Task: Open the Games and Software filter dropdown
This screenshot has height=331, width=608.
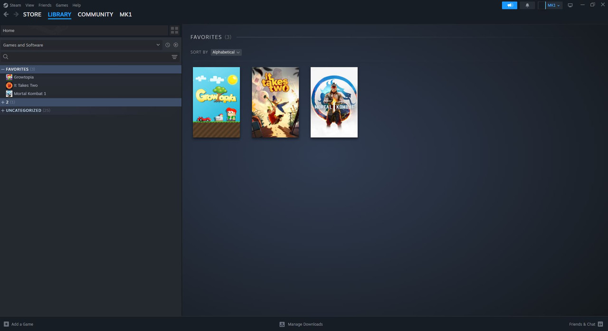Action: pyautogui.click(x=81, y=45)
